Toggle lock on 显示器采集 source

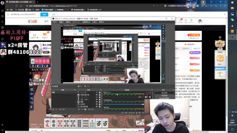100,106
